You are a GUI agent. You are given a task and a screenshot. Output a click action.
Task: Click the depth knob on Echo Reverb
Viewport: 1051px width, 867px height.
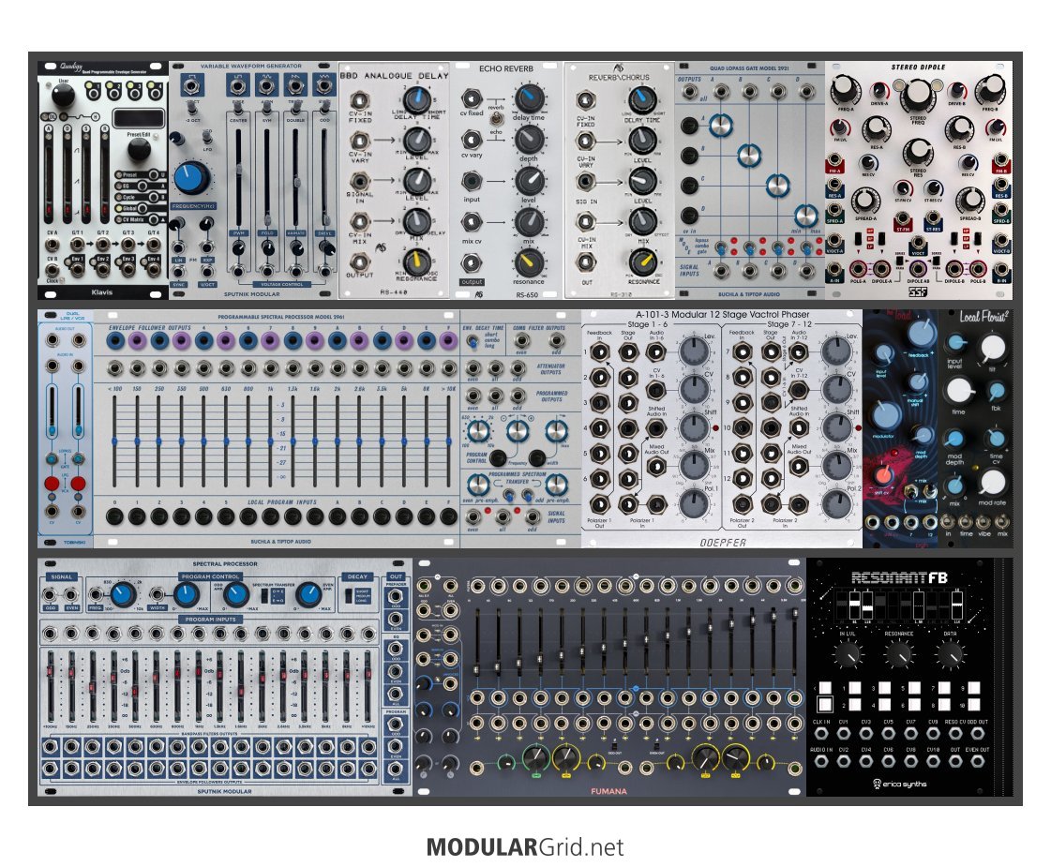[529, 140]
